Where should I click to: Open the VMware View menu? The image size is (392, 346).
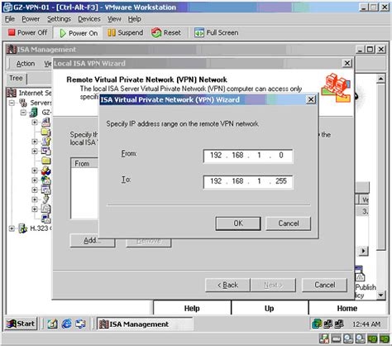tap(114, 19)
